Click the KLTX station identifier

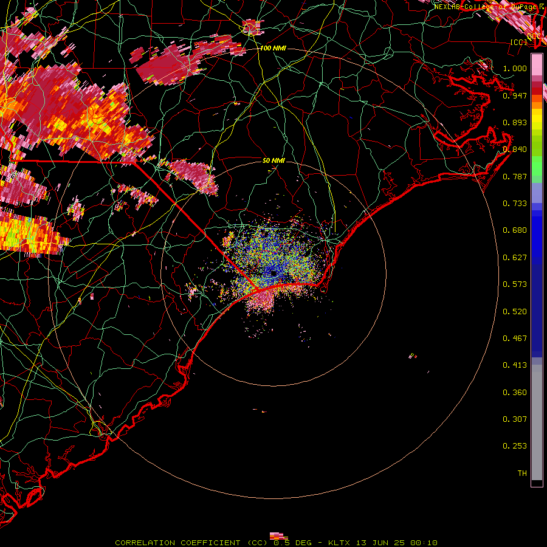click(339, 543)
